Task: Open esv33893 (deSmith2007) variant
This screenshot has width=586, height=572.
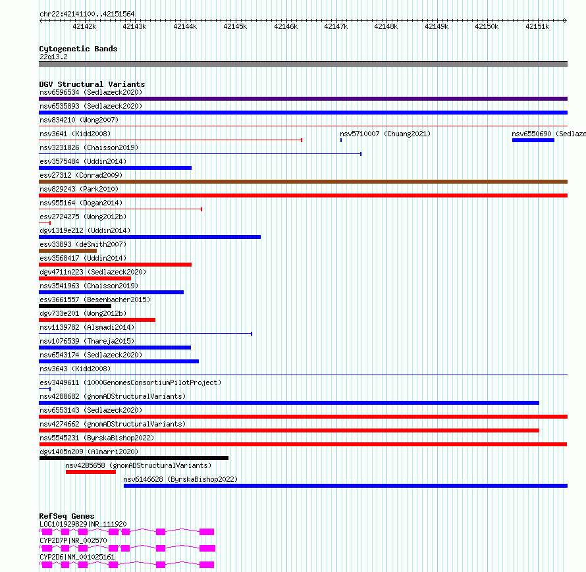Action: [83, 244]
